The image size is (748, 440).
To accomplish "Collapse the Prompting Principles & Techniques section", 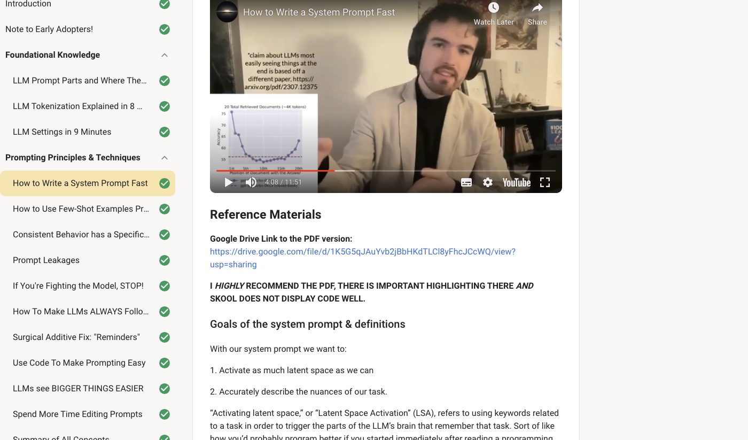I will 165,158.
